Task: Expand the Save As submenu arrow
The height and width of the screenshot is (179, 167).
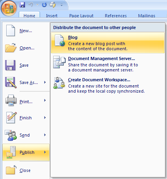Action: click(45, 82)
